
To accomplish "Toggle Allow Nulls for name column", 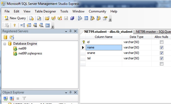I will tap(161, 47).
